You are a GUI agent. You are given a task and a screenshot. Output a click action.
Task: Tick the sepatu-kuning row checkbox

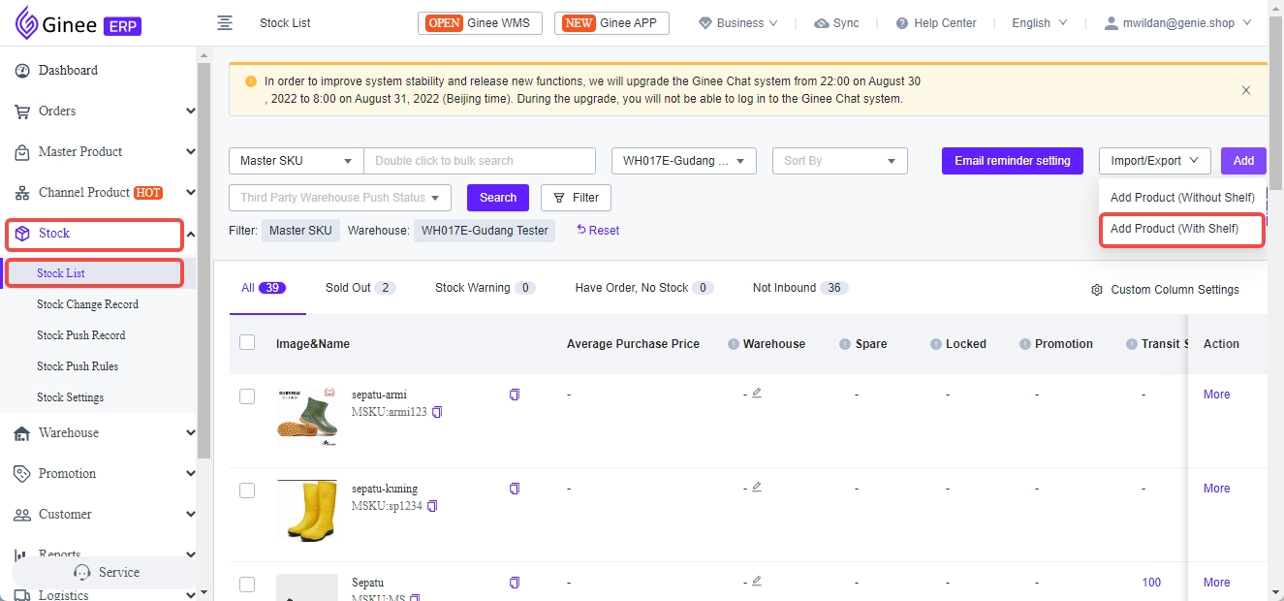click(x=247, y=490)
